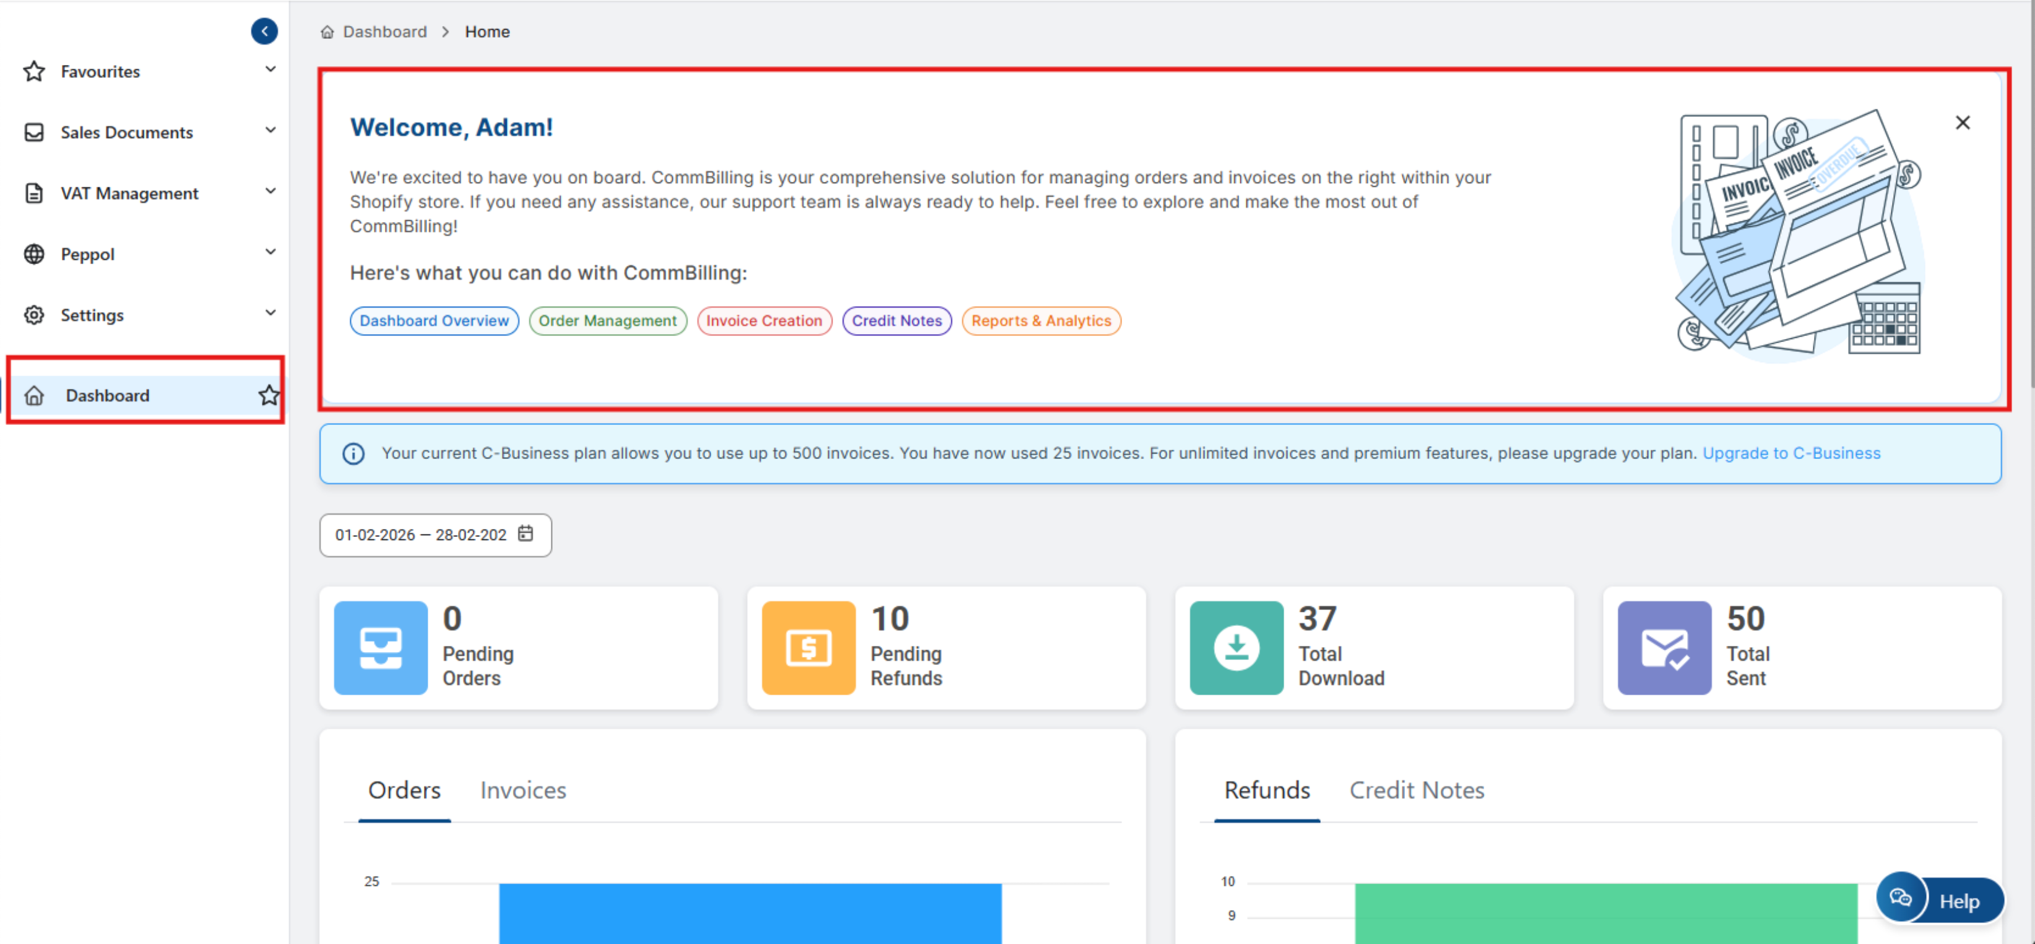The image size is (2035, 944).
Task: Click the info icon in the plan banner
Action: pos(353,454)
